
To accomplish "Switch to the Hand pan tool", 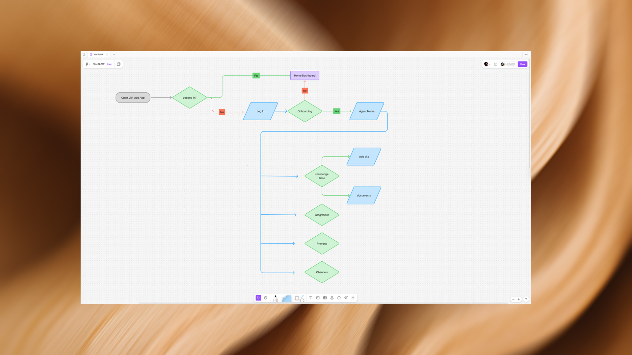I will coord(266,298).
